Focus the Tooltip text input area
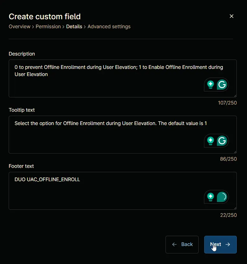Screen dimensions: 247x264 click(x=123, y=135)
